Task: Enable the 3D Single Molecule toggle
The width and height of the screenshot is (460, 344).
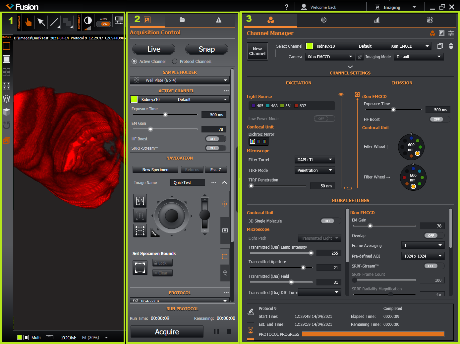Action: tap(330, 221)
